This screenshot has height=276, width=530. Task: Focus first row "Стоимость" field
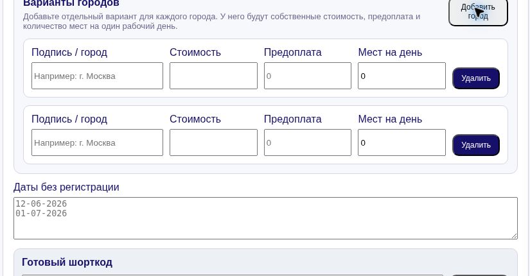point(213,76)
